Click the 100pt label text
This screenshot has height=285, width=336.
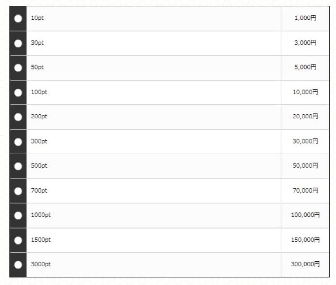[39, 92]
